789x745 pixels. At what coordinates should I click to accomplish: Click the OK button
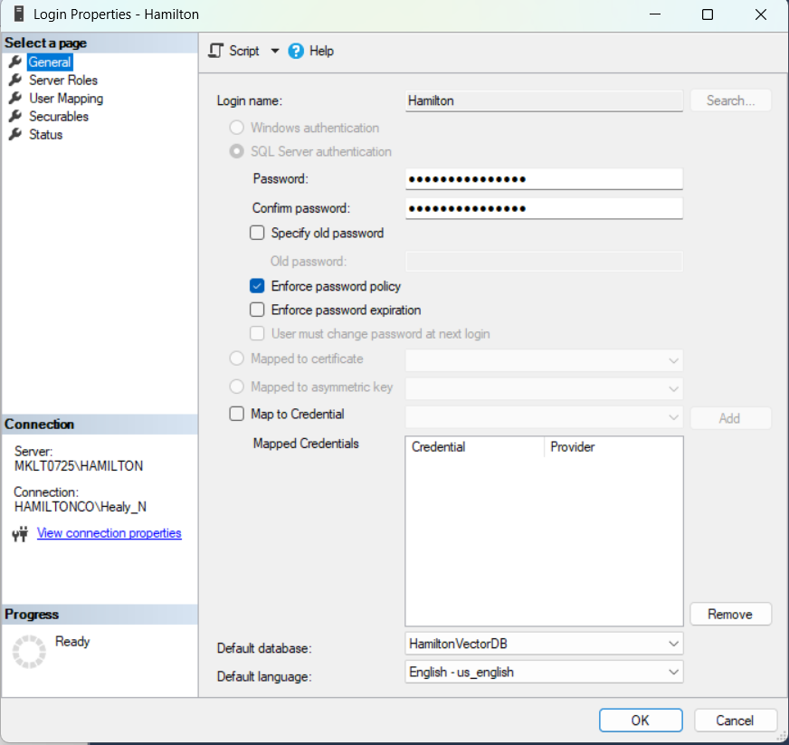coord(640,721)
